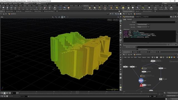Add a Switcher from shelf
178x100 pixels.
pyautogui.click(x=166, y=8)
